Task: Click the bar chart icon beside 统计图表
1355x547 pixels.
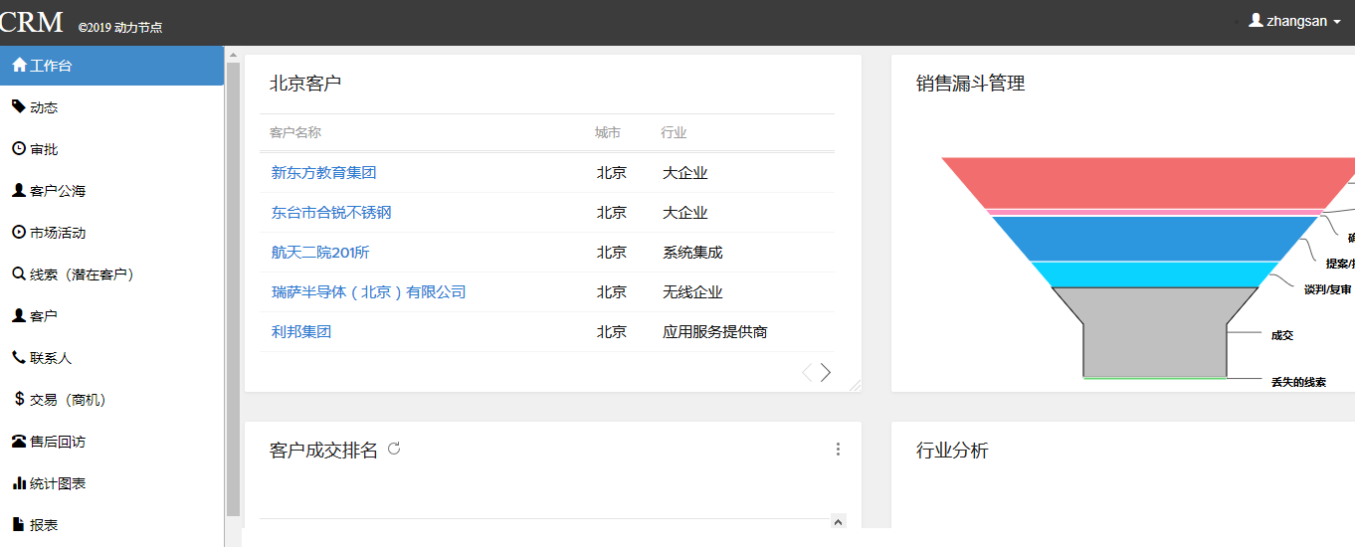Action: point(19,483)
